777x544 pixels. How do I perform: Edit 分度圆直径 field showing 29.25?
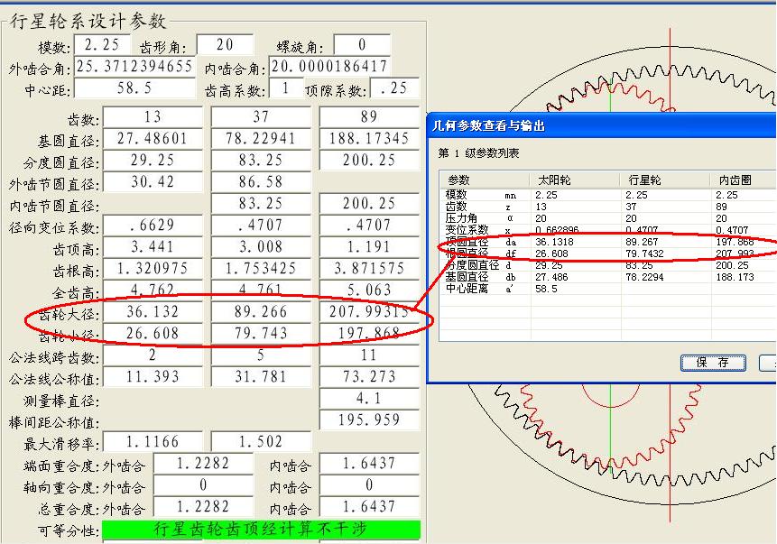(x=153, y=160)
